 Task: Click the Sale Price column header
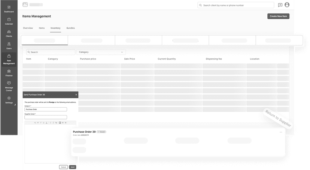130,59
